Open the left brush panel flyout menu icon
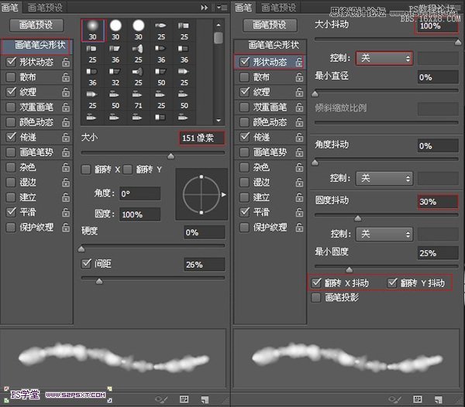 222,8
